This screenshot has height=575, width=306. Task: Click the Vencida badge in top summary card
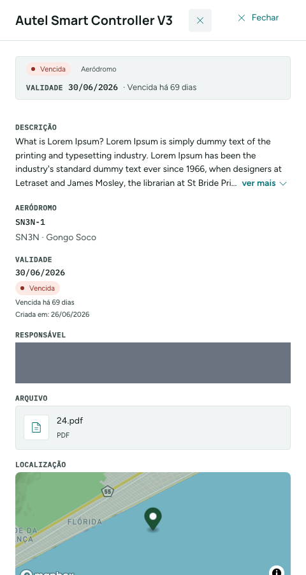48,69
